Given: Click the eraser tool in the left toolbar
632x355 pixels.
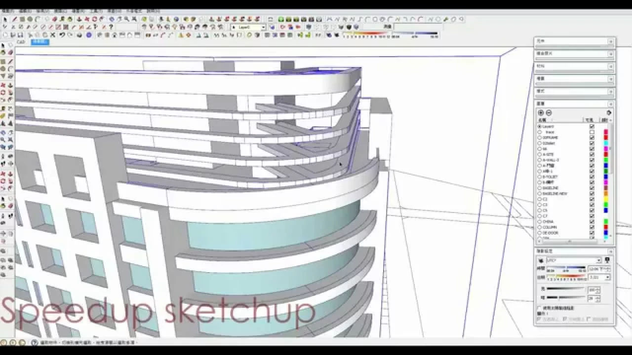Looking at the screenshot, I should coord(10,52).
